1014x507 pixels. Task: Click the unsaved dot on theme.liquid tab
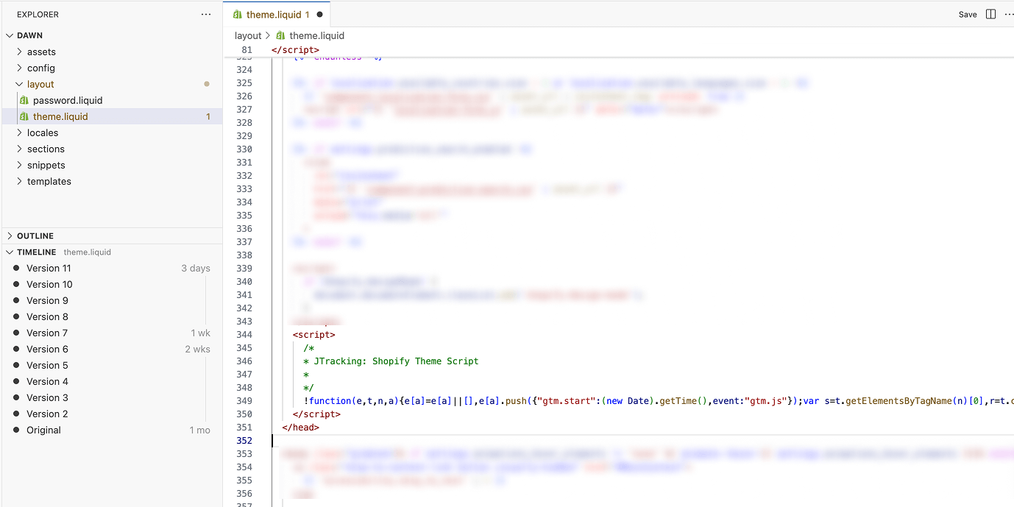pyautogui.click(x=319, y=14)
